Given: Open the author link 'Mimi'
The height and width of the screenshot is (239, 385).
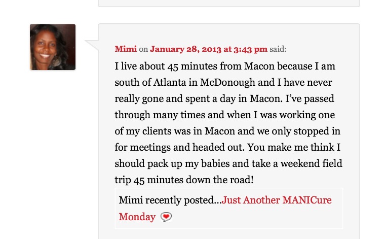Looking at the screenshot, I should (x=126, y=49).
